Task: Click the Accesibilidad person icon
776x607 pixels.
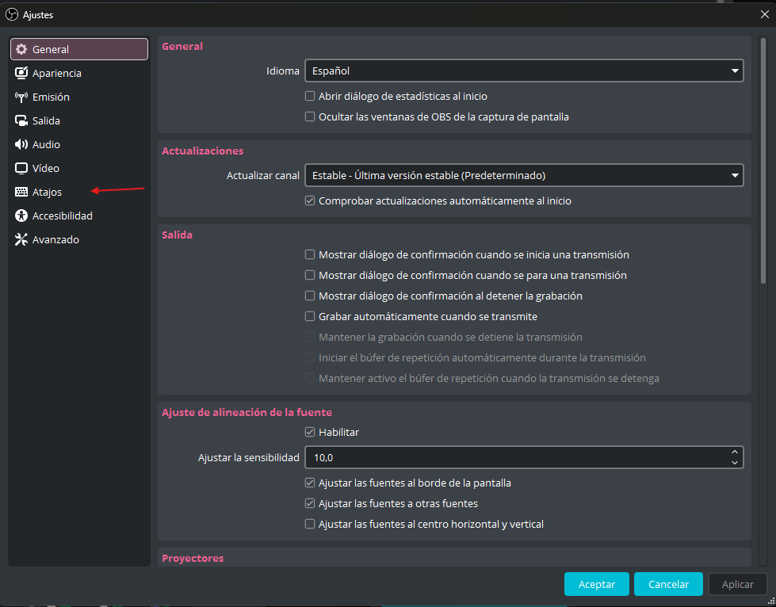Action: (21, 216)
